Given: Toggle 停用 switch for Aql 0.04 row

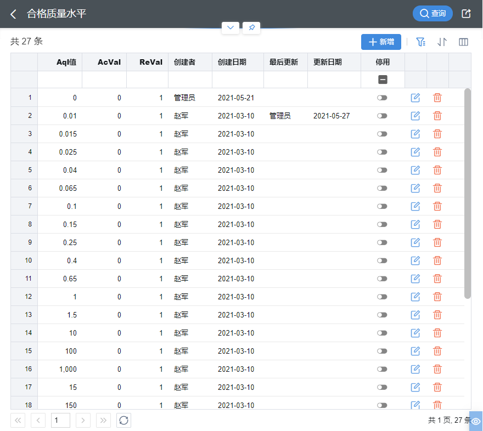Looking at the screenshot, I should point(382,170).
